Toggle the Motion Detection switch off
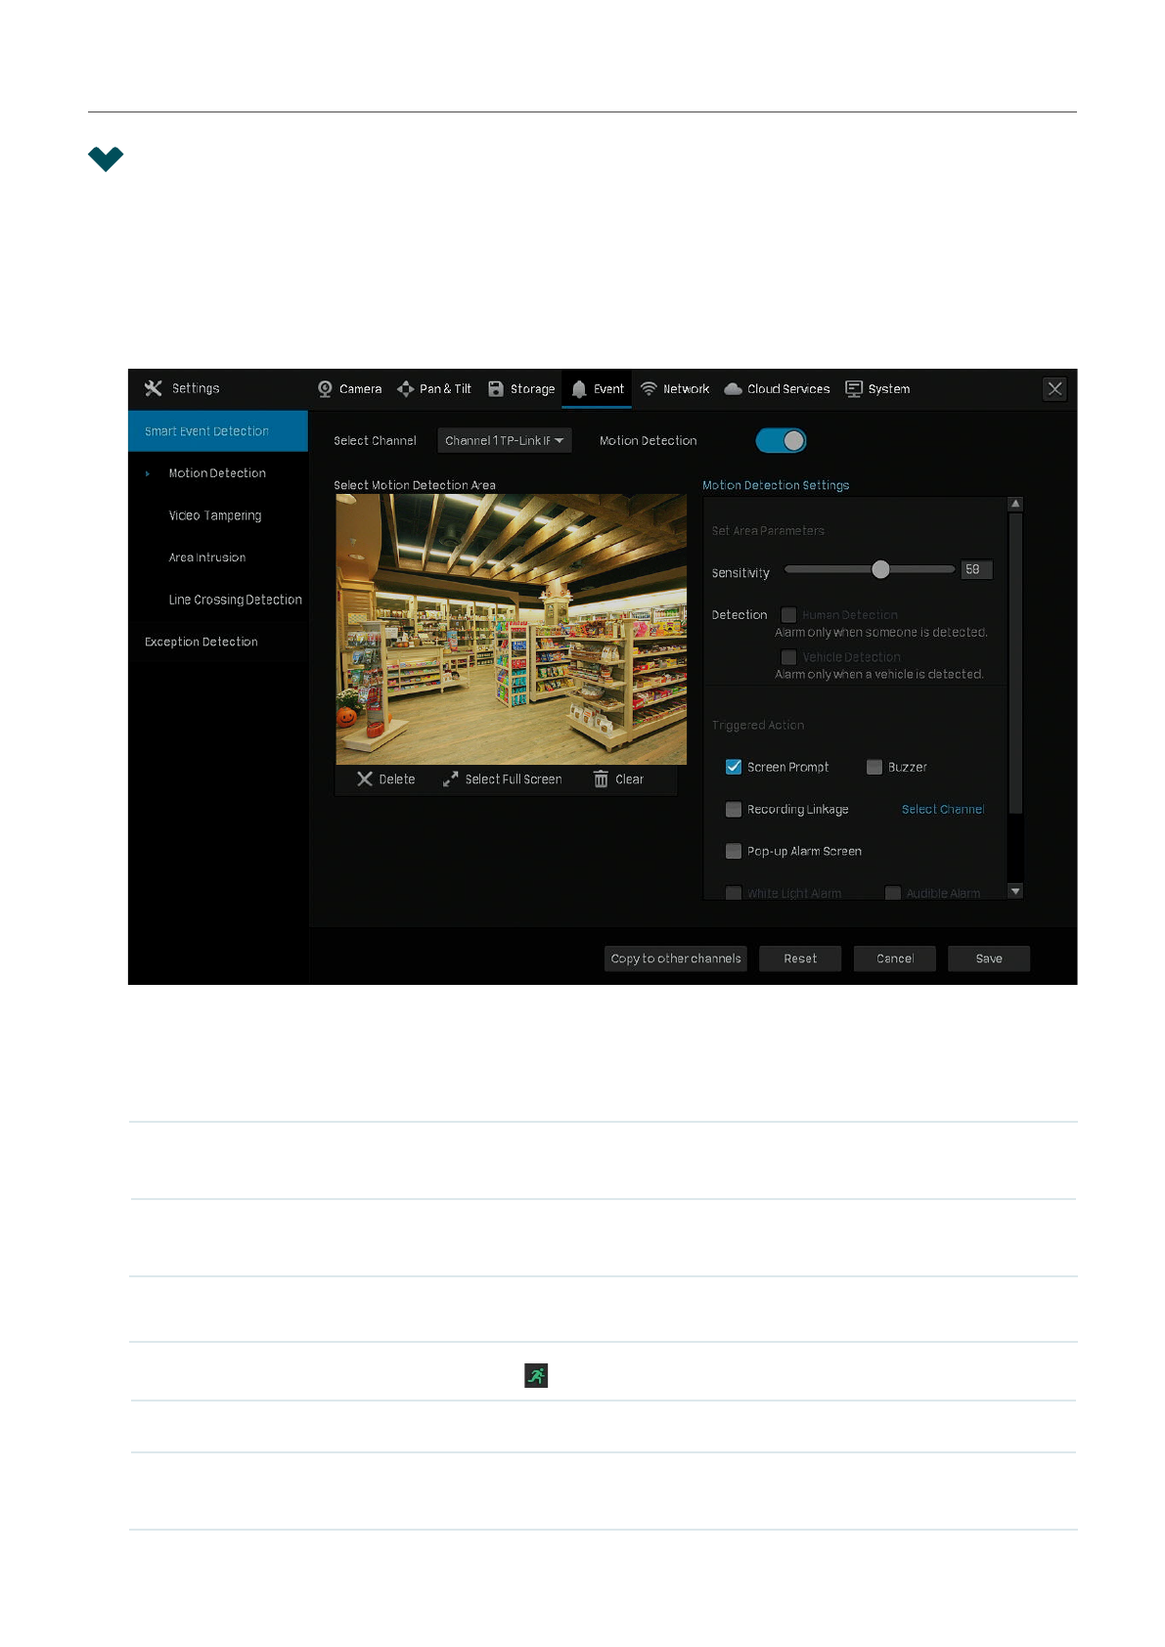This screenshot has height=1647, width=1165. tap(781, 441)
